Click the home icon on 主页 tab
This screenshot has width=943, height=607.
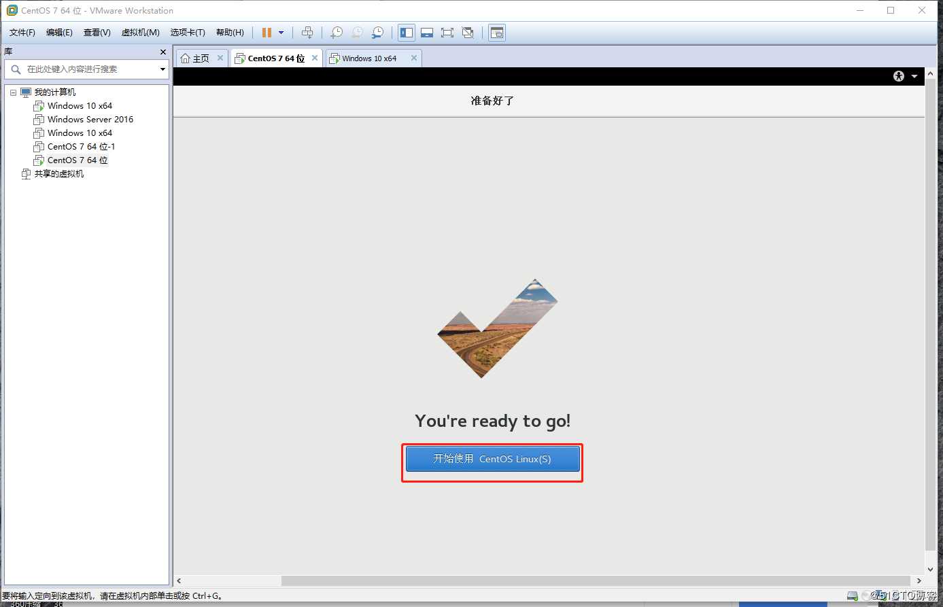click(185, 58)
